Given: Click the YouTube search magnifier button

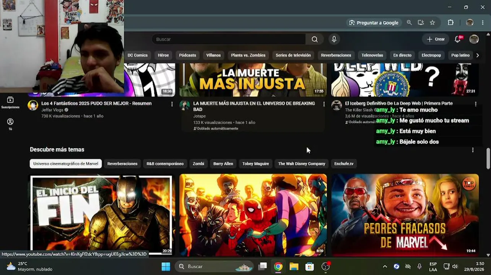Looking at the screenshot, I should [314, 39].
